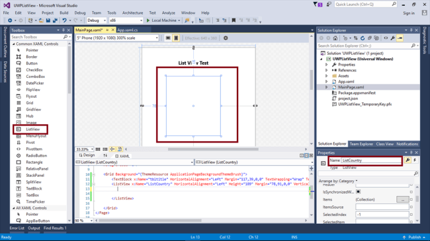This screenshot has height=241, width=430.
Task: Toggle snap grid display in designer footer
Action: [x=98, y=149]
